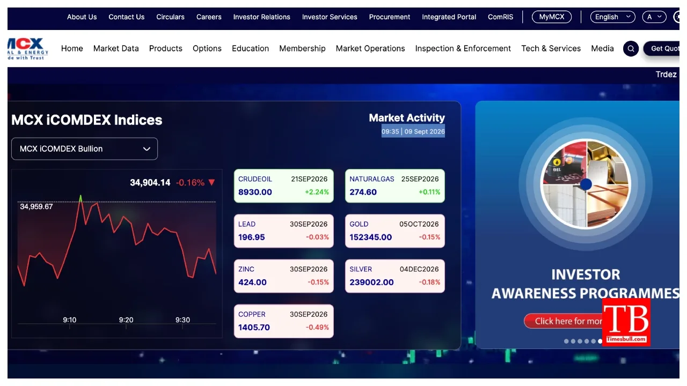Screen dimensions: 687x386
Task: Go to the Procurement link
Action: (x=390, y=17)
